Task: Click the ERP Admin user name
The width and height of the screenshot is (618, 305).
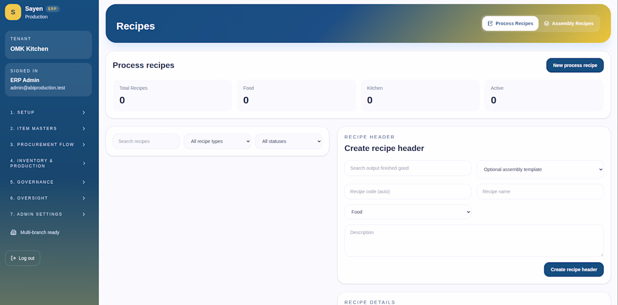Action: coord(25,80)
